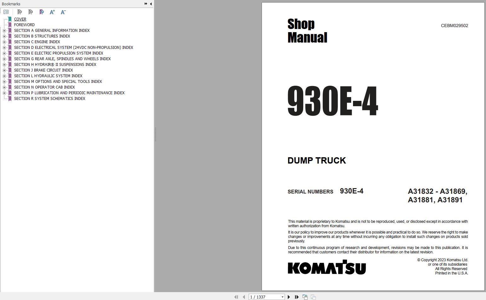This screenshot has height=300, width=486.
Task: Go to the previous page button
Action: click(x=244, y=297)
